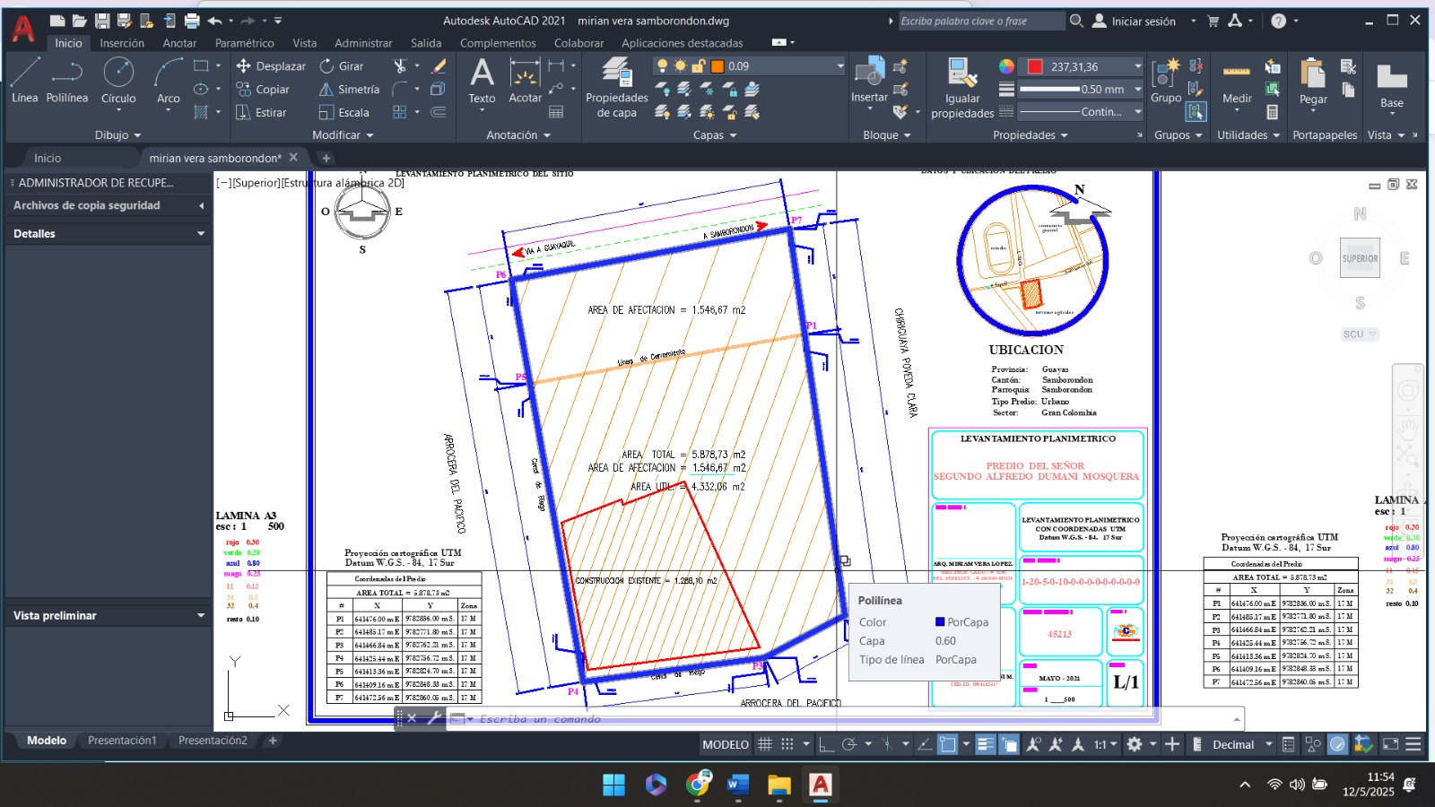Viewport: 1435px width, 807px height.
Task: Open new drawing tab plus button
Action: pos(326,158)
